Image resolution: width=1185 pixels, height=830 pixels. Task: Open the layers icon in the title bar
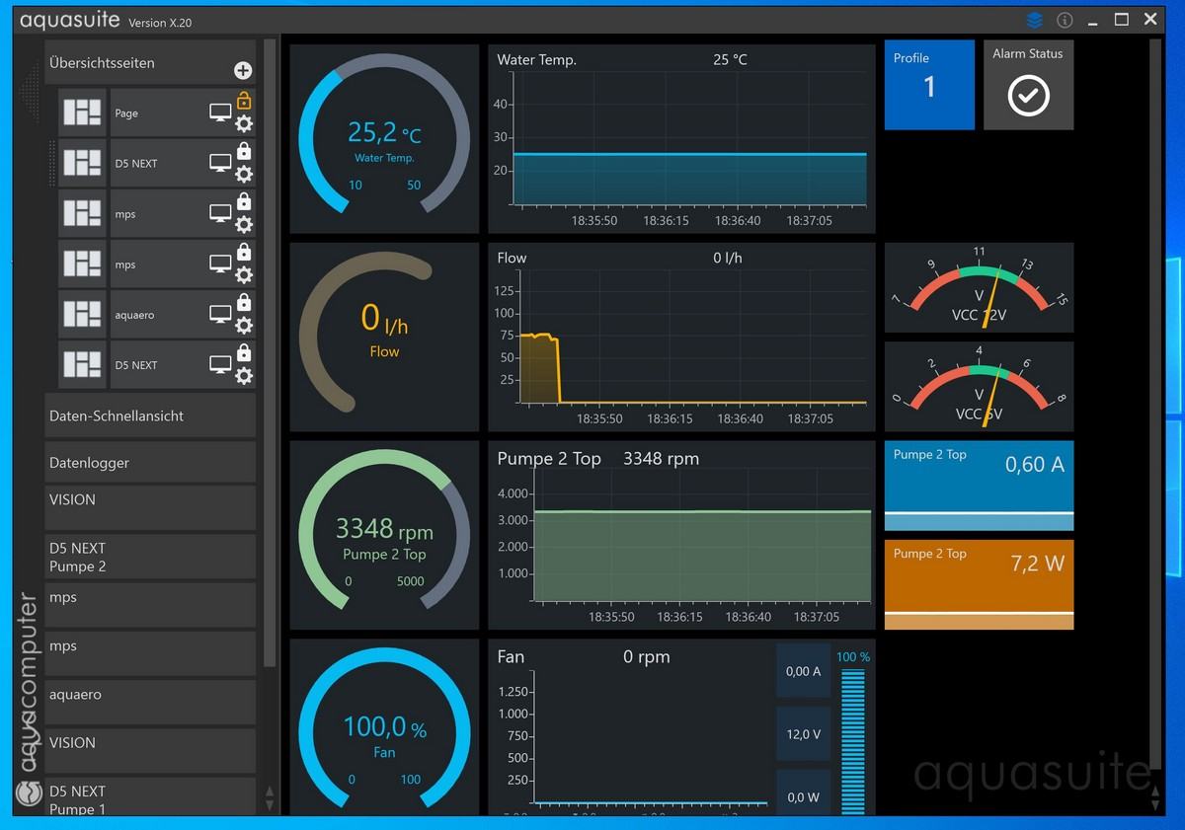pyautogui.click(x=1035, y=20)
